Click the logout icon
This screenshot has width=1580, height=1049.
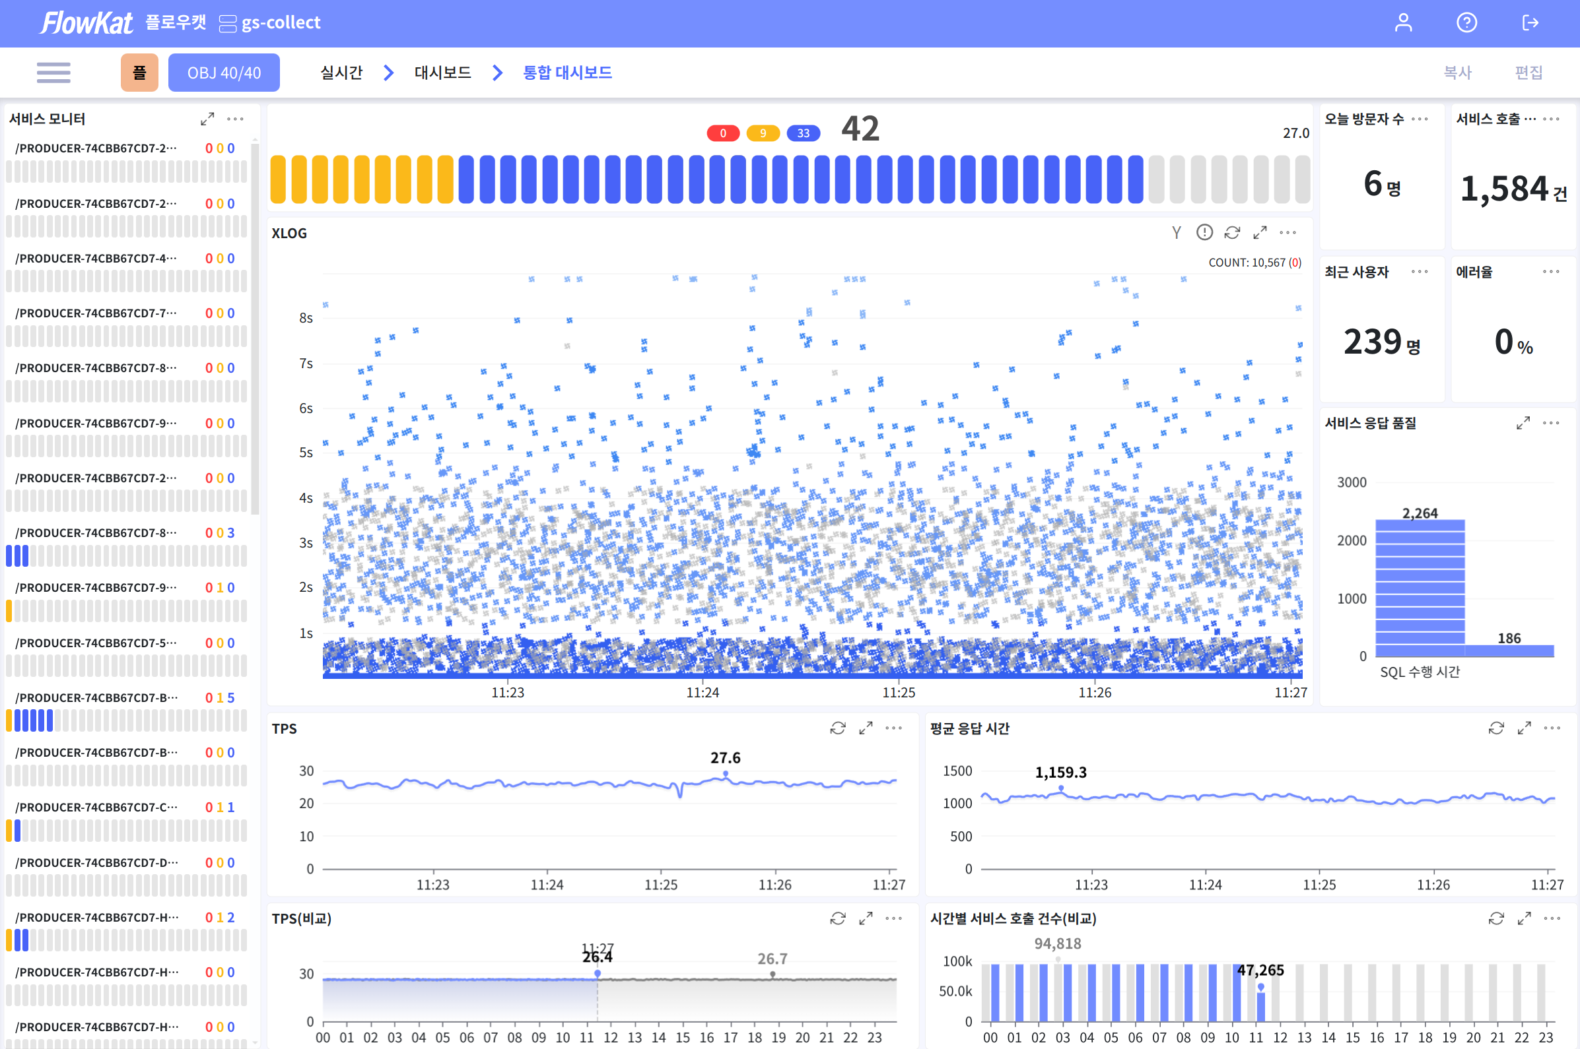1530,22
